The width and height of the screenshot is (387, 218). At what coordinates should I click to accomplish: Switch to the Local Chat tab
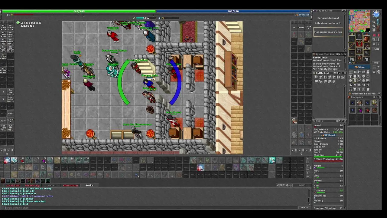(x=13, y=185)
